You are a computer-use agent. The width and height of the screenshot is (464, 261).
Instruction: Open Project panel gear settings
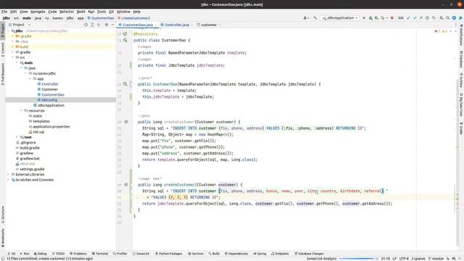click(x=107, y=25)
